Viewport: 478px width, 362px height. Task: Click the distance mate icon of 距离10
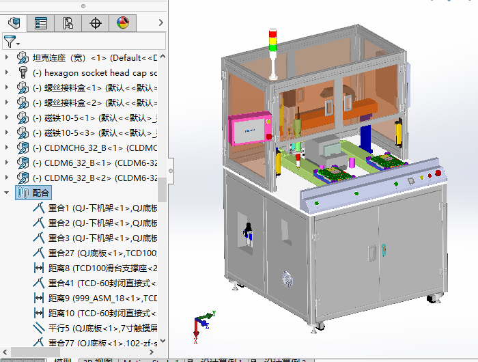[39, 313]
